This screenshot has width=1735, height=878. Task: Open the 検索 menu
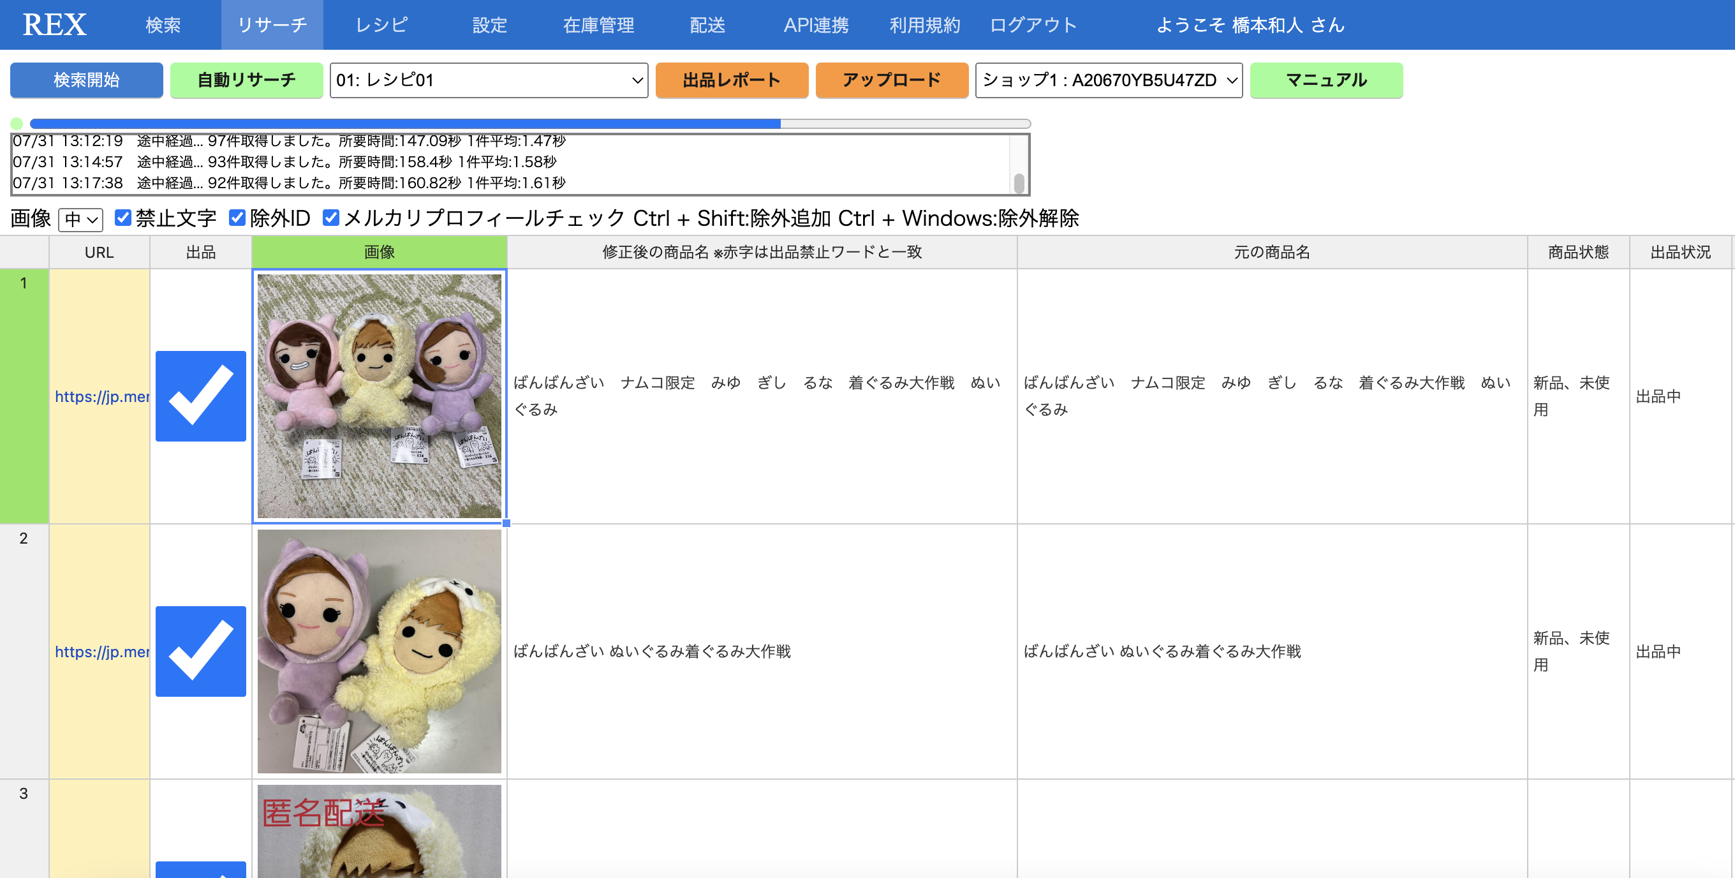click(163, 25)
